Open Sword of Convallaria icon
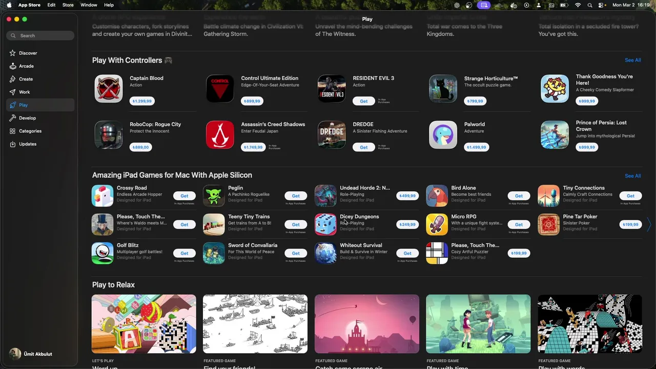This screenshot has width=656, height=369. (214, 253)
